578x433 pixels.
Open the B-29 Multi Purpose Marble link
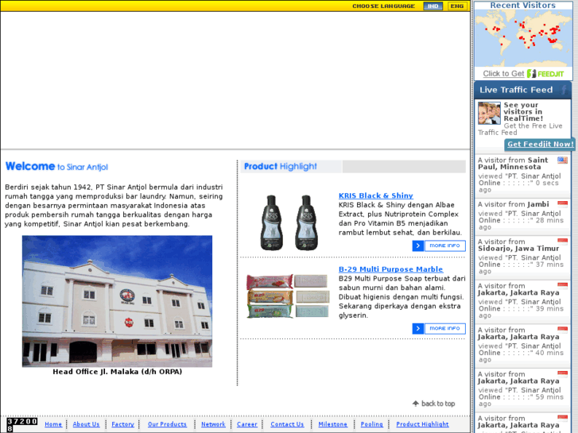[390, 269]
